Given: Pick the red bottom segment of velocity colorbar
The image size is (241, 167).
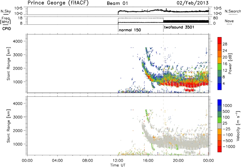Looking at the screenshot, I should (x=220, y=149).
